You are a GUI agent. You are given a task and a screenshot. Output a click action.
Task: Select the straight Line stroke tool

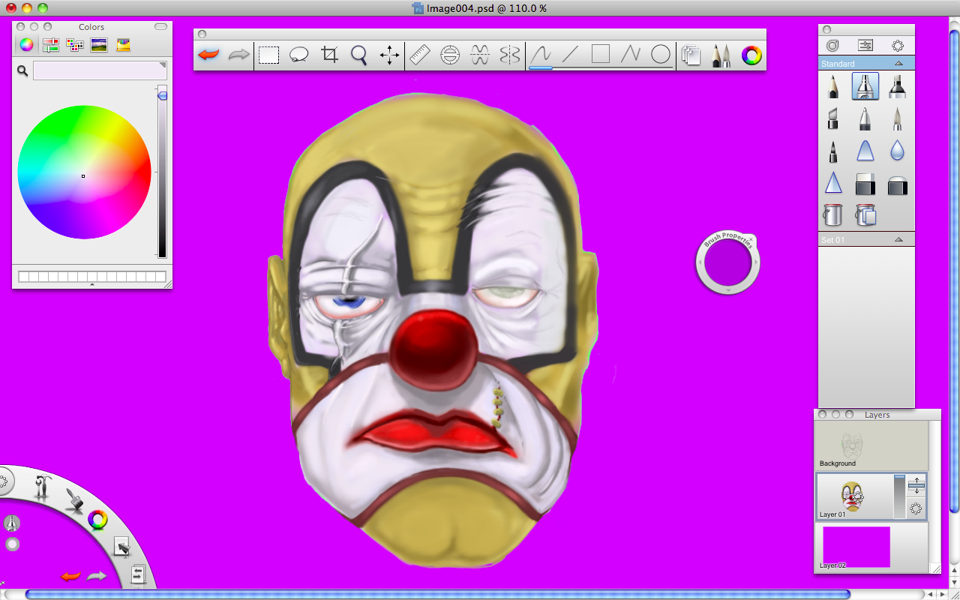tap(571, 55)
